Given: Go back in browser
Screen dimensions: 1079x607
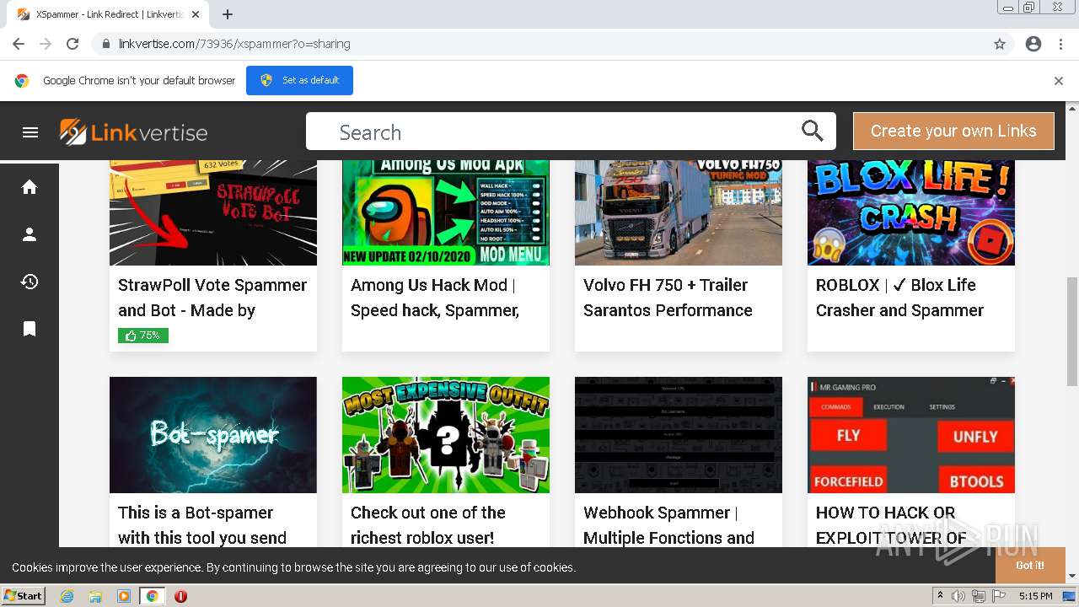Looking at the screenshot, I should tap(19, 44).
